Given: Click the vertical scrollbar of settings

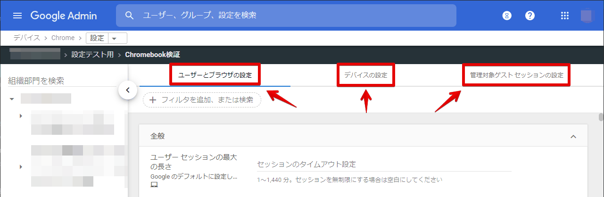Looking at the screenshot, I should coord(601,118).
